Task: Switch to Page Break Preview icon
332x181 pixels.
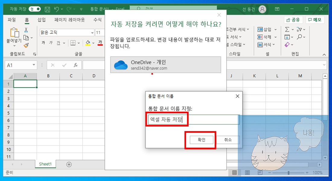Action: click(260, 173)
